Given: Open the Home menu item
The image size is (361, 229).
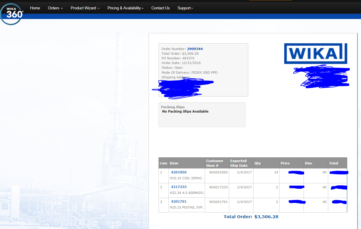Looking at the screenshot, I should pos(35,8).
